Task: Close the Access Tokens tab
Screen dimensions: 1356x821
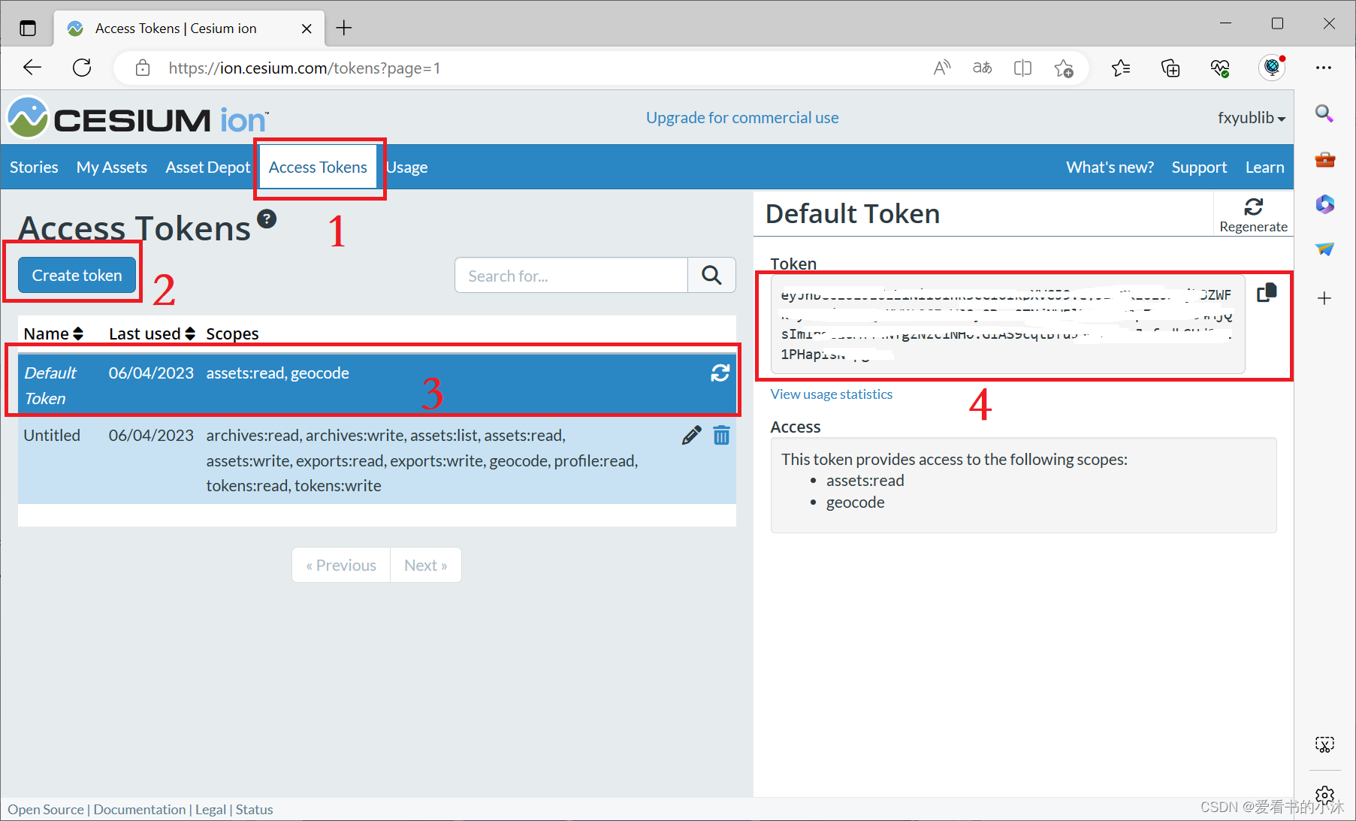Action: click(x=307, y=29)
